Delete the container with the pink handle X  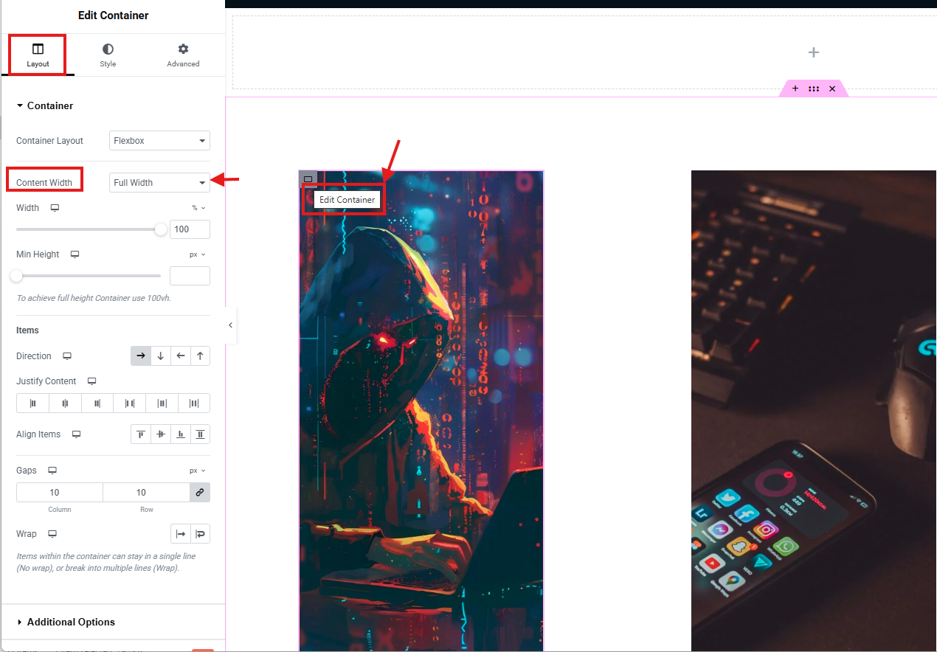point(832,89)
